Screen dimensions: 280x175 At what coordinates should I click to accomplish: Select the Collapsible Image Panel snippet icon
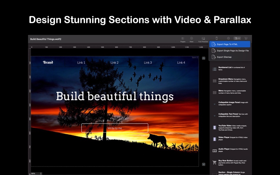coord(215,104)
